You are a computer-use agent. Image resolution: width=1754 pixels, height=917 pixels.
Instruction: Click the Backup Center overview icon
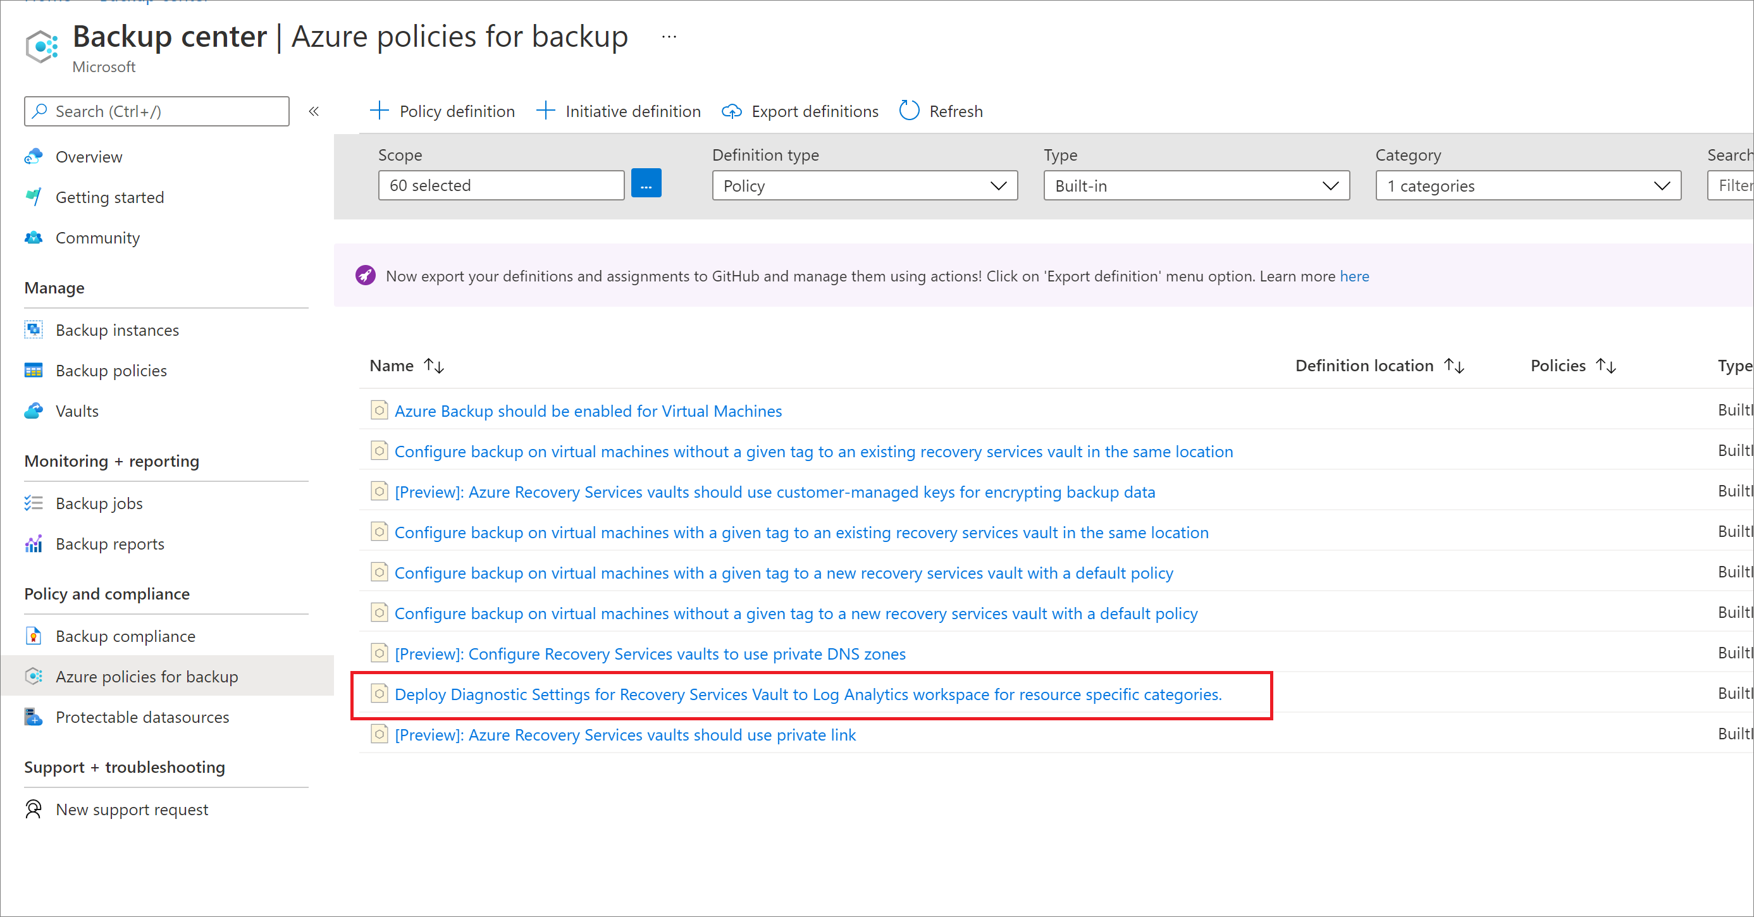pyautogui.click(x=35, y=156)
